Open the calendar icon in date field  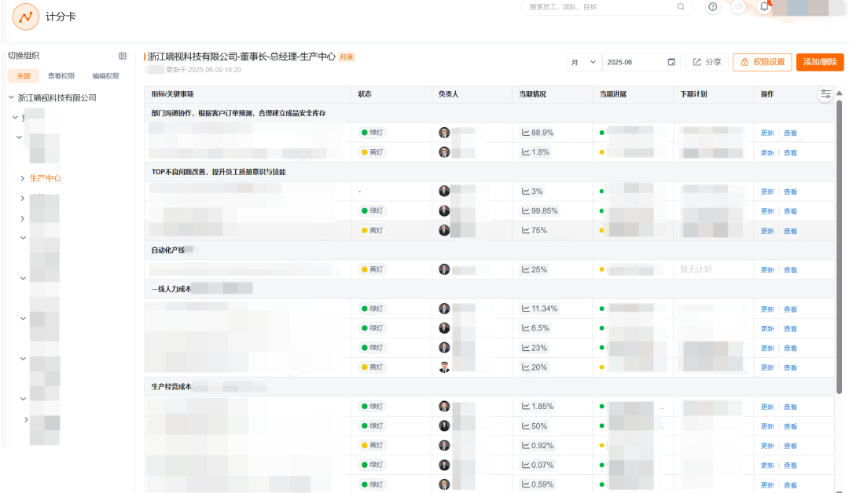point(671,62)
